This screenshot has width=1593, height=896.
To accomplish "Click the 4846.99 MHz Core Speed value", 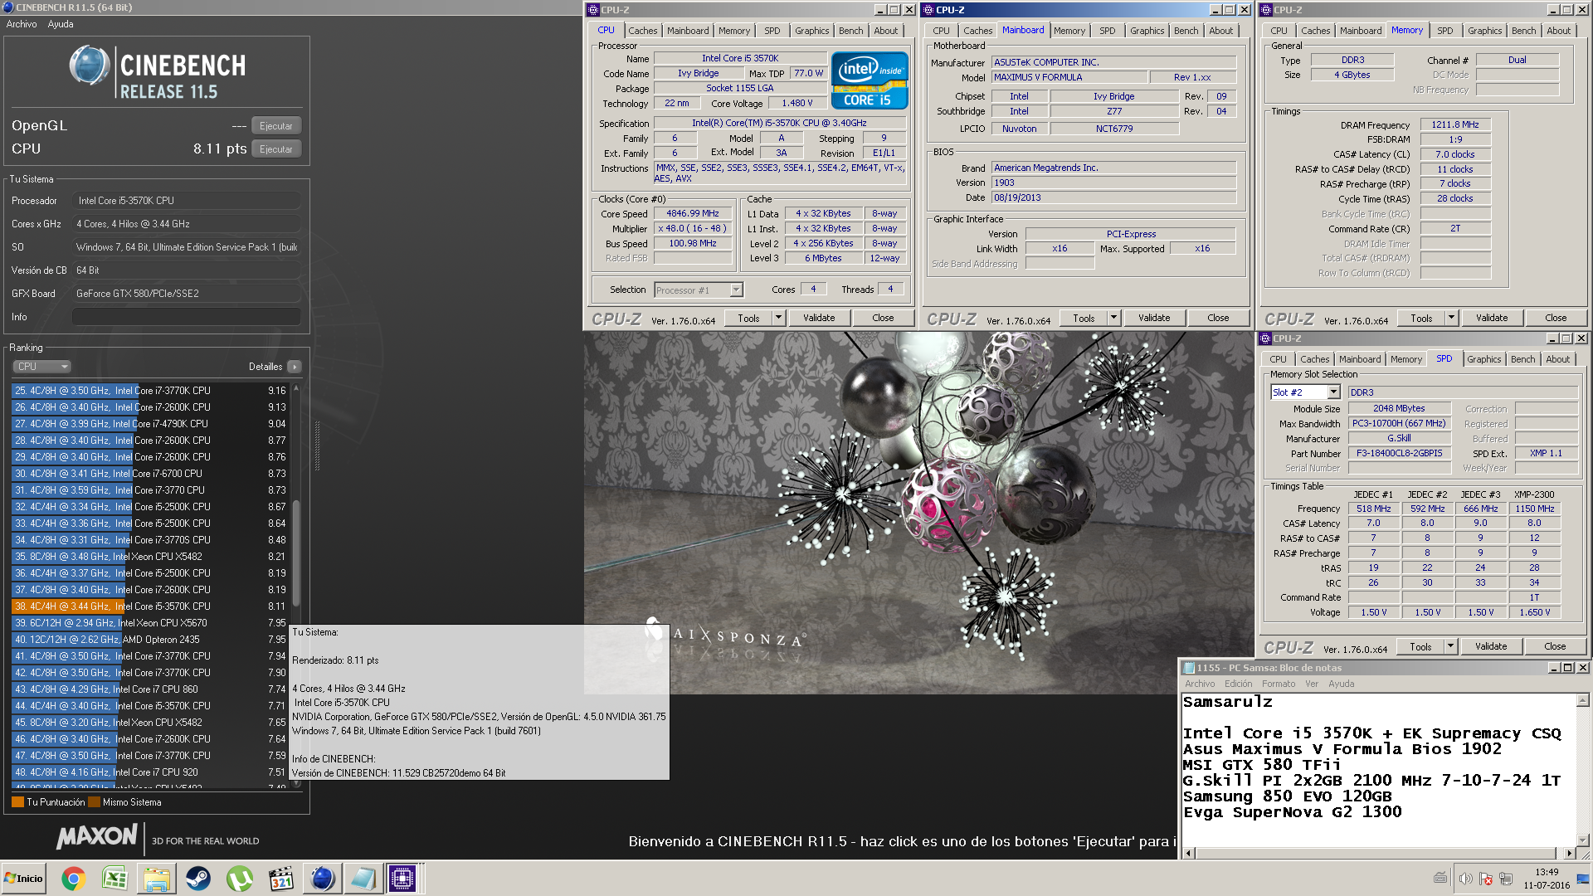I will 693,213.
